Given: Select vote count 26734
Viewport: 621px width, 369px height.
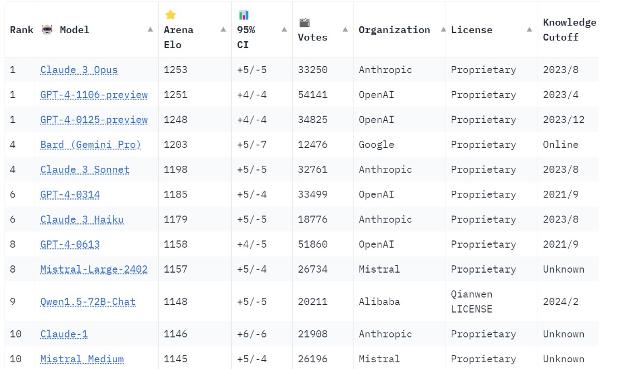Looking at the screenshot, I should 313,269.
